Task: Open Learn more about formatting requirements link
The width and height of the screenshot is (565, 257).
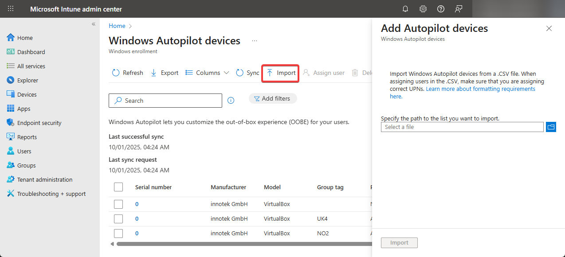Action: (x=480, y=89)
